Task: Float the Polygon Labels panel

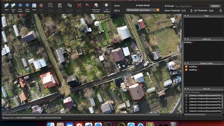Action: pos(188,63)
